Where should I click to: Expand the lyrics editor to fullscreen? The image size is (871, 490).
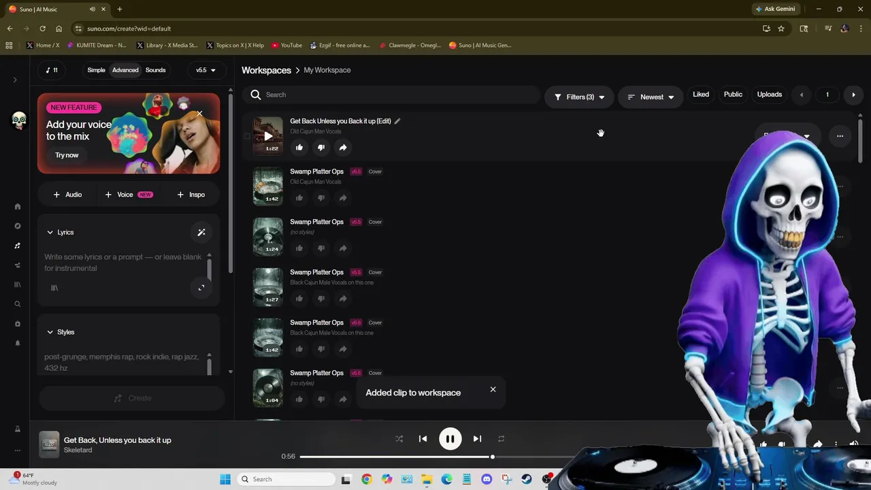(x=201, y=288)
